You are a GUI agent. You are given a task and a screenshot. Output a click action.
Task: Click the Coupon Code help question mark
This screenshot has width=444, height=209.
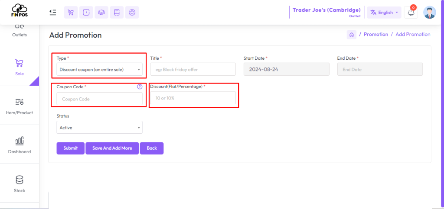139,87
